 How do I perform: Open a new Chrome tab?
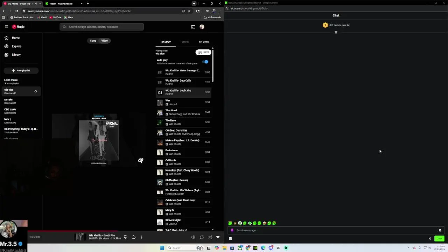tap(88, 3)
